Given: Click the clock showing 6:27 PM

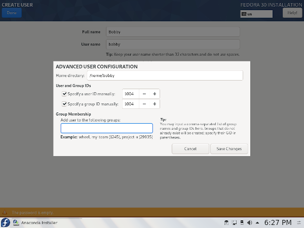Looking at the screenshot, I should pos(277,222).
